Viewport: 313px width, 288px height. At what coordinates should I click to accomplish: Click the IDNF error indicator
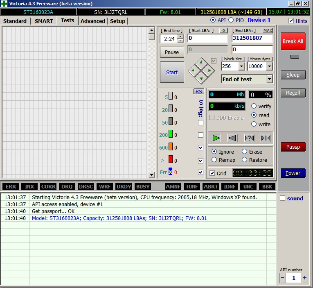pos(230,187)
